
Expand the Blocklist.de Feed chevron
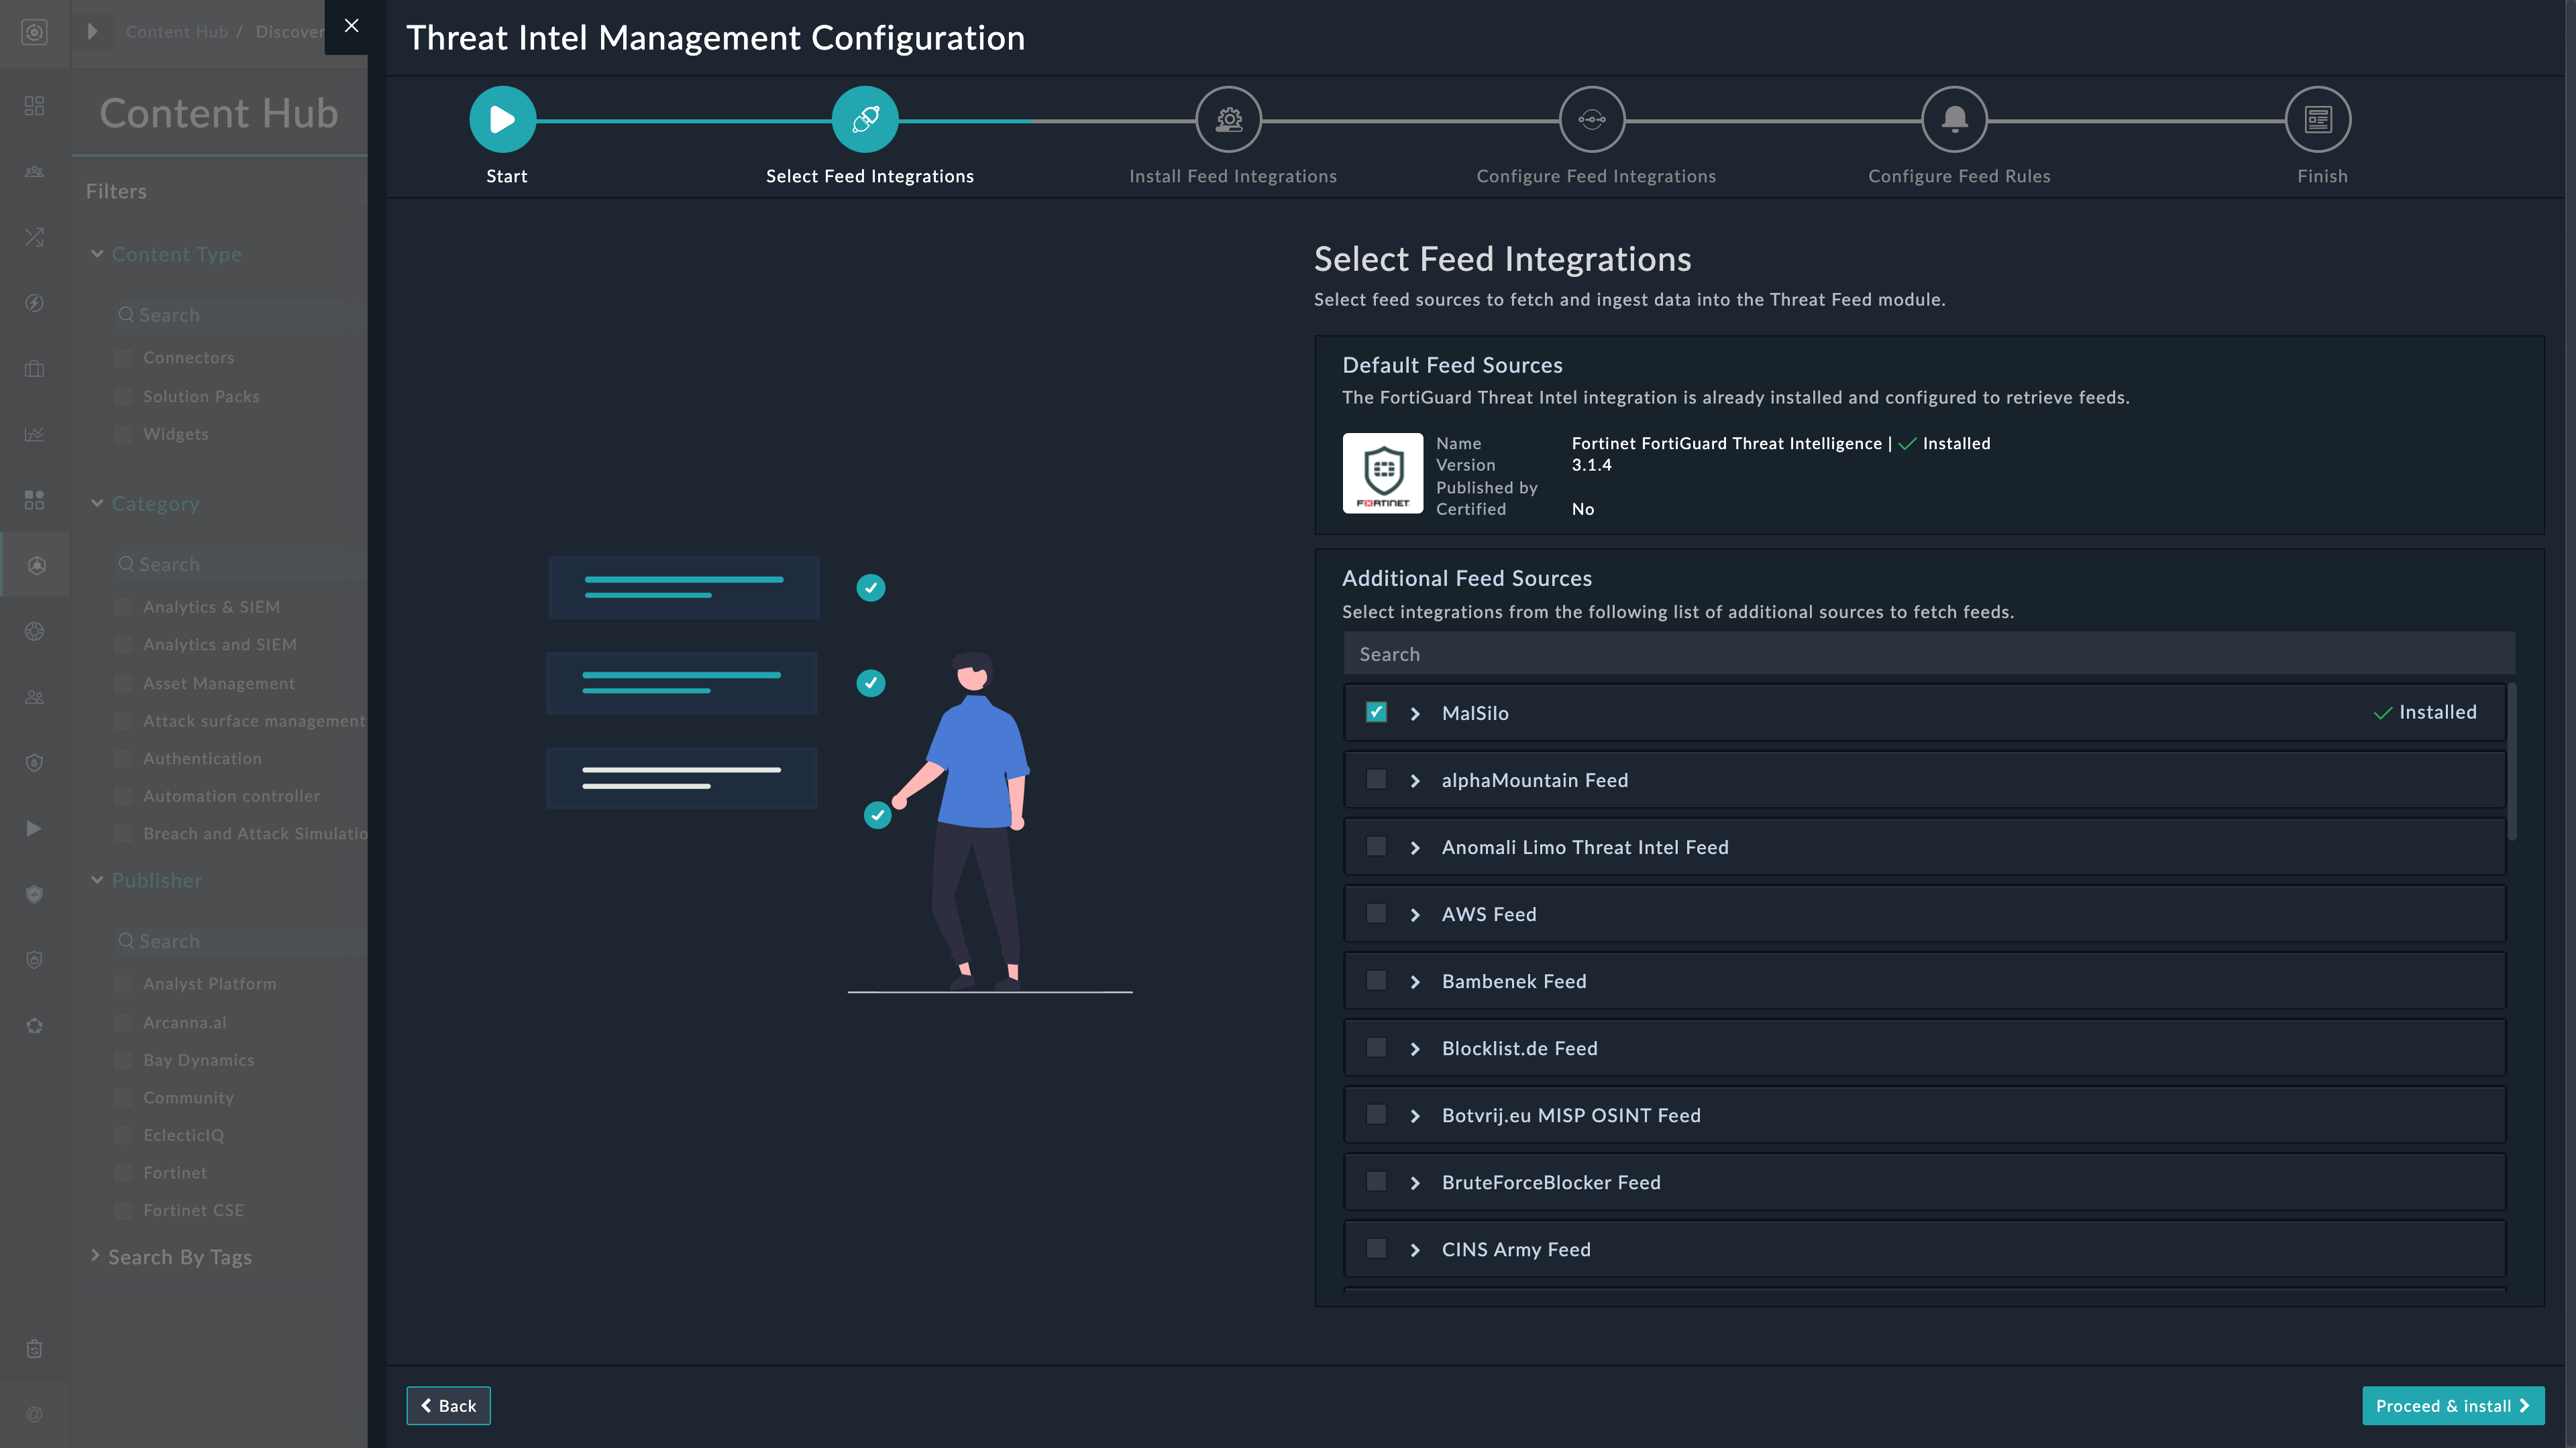[x=1415, y=1048]
